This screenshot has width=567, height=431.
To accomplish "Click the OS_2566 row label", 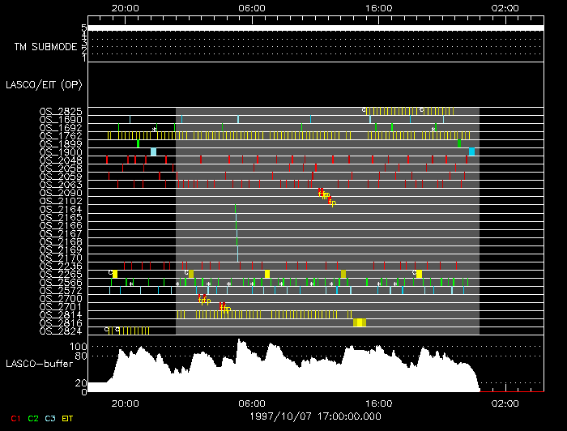I will tap(61, 282).
